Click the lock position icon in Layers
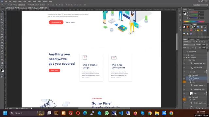Image resolution: width=209 pixels, height=117 pixels. [x=193, y=48]
